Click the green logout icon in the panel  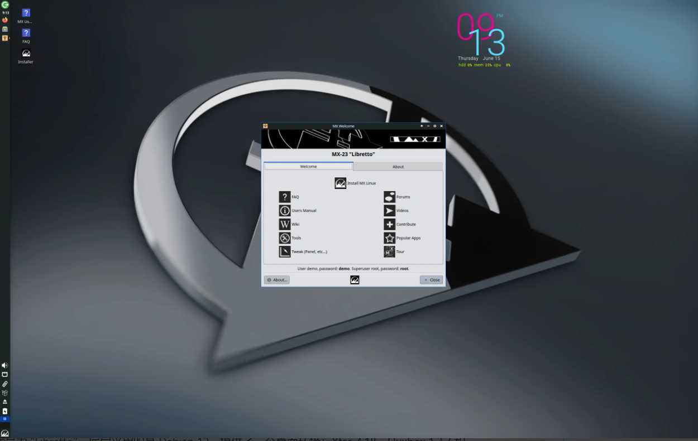point(5,4)
